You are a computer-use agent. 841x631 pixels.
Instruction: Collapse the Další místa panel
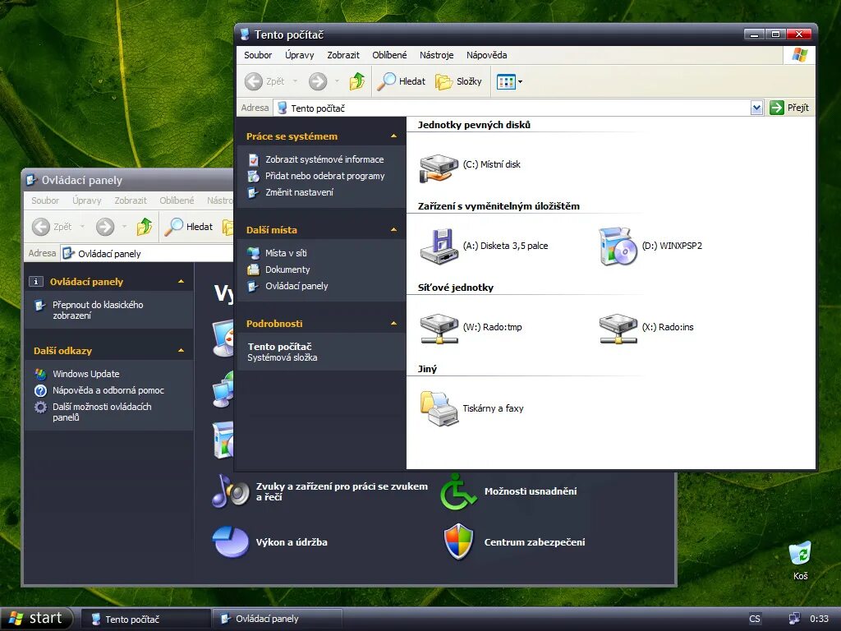pyautogui.click(x=393, y=230)
